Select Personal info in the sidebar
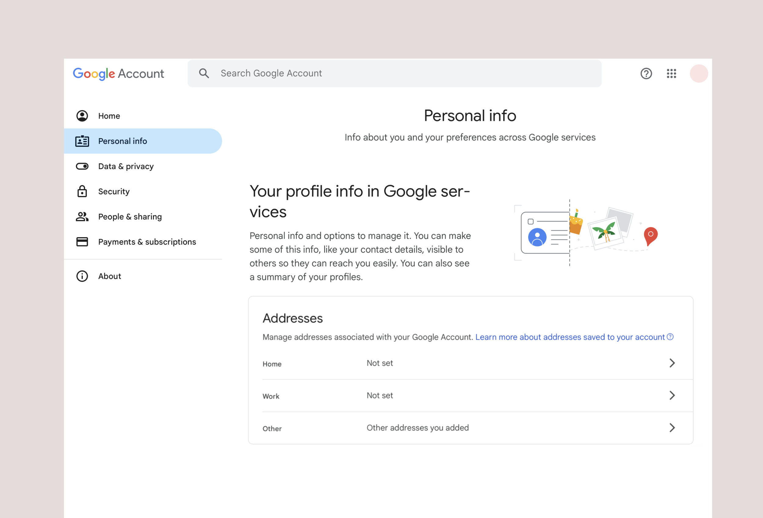Viewport: 763px width, 518px height. (x=143, y=141)
